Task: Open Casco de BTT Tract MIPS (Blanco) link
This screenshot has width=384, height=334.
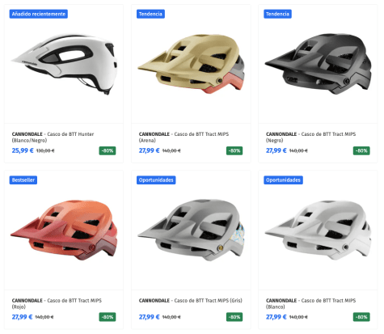Action: (310, 303)
